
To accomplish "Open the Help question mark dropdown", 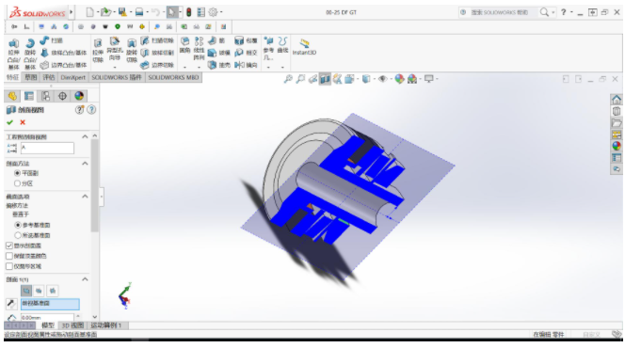I will pyautogui.click(x=571, y=12).
